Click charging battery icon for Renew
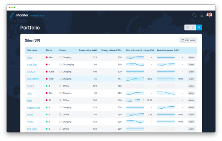The image size is (222, 141). (x=60, y=122)
